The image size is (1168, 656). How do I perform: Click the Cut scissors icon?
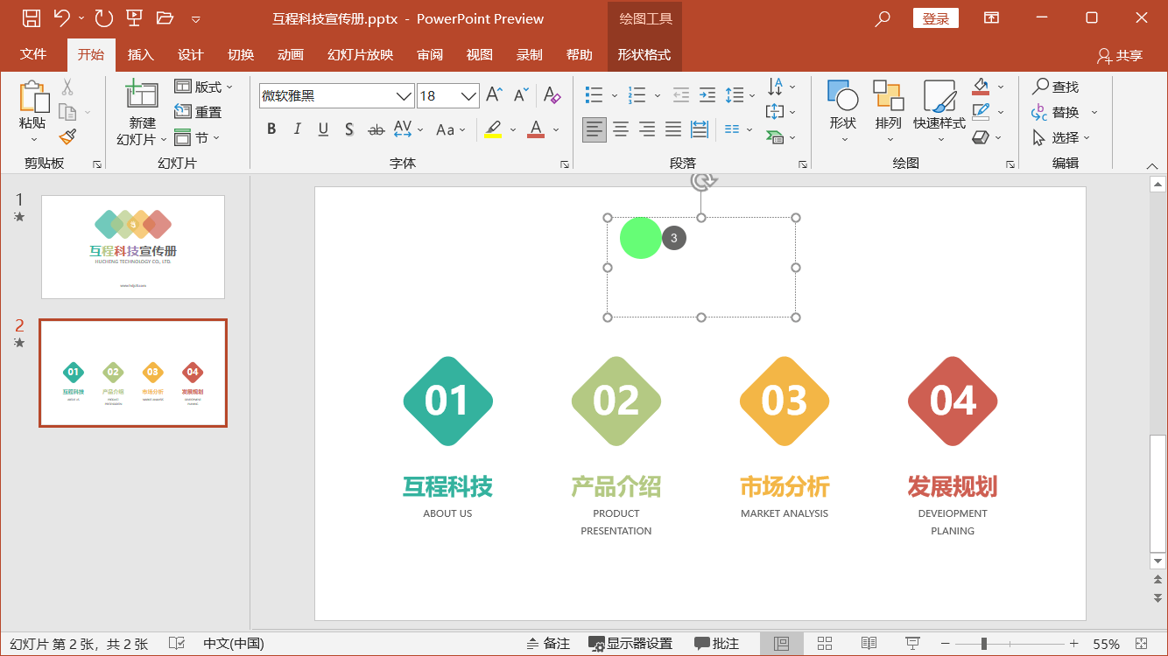[67, 87]
